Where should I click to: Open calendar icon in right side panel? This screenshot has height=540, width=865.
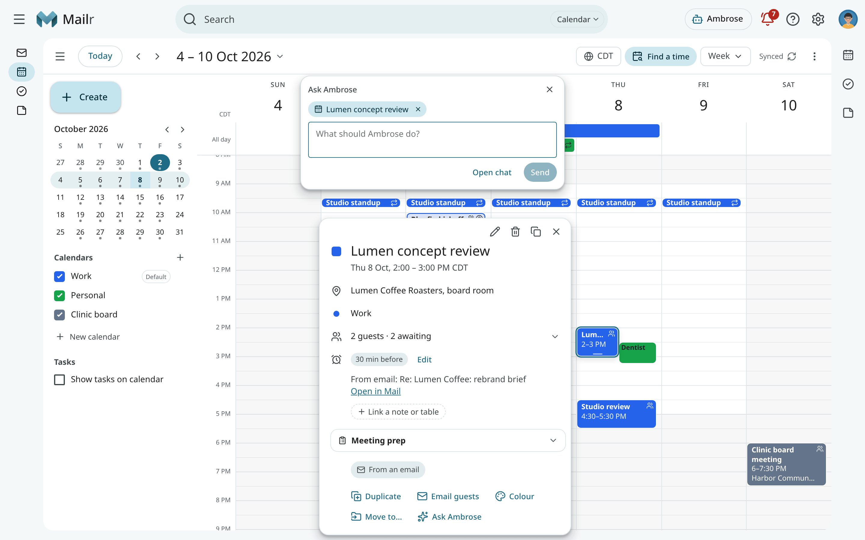tap(848, 55)
